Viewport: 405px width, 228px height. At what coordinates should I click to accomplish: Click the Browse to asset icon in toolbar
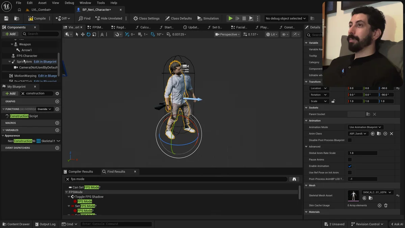click(17, 19)
